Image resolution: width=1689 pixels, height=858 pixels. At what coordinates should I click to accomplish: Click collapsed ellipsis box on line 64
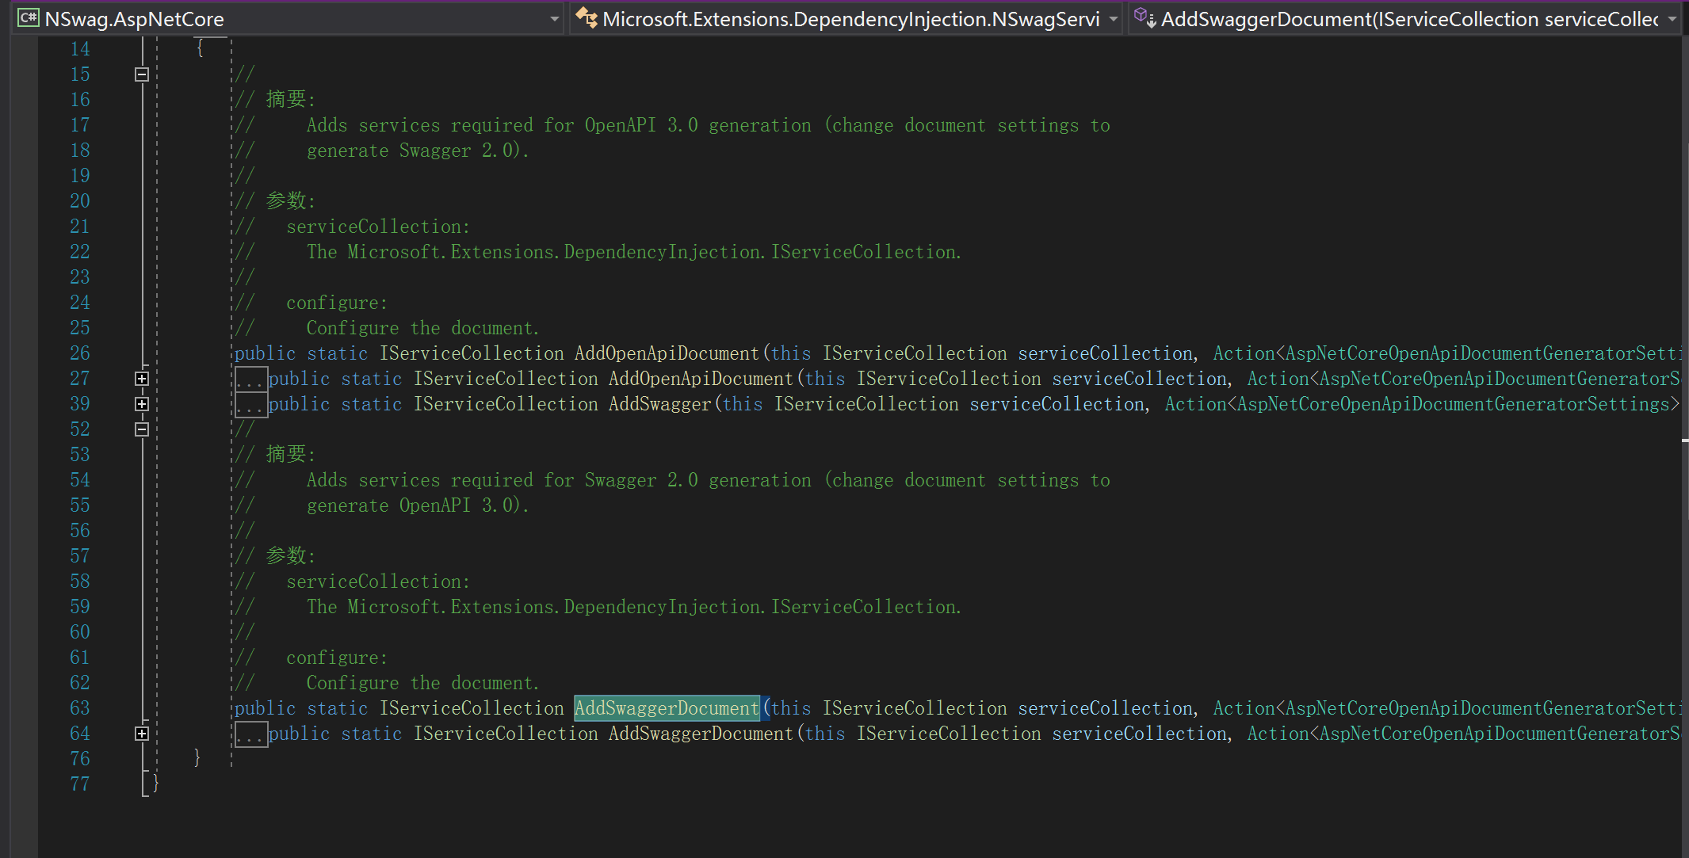tap(250, 734)
